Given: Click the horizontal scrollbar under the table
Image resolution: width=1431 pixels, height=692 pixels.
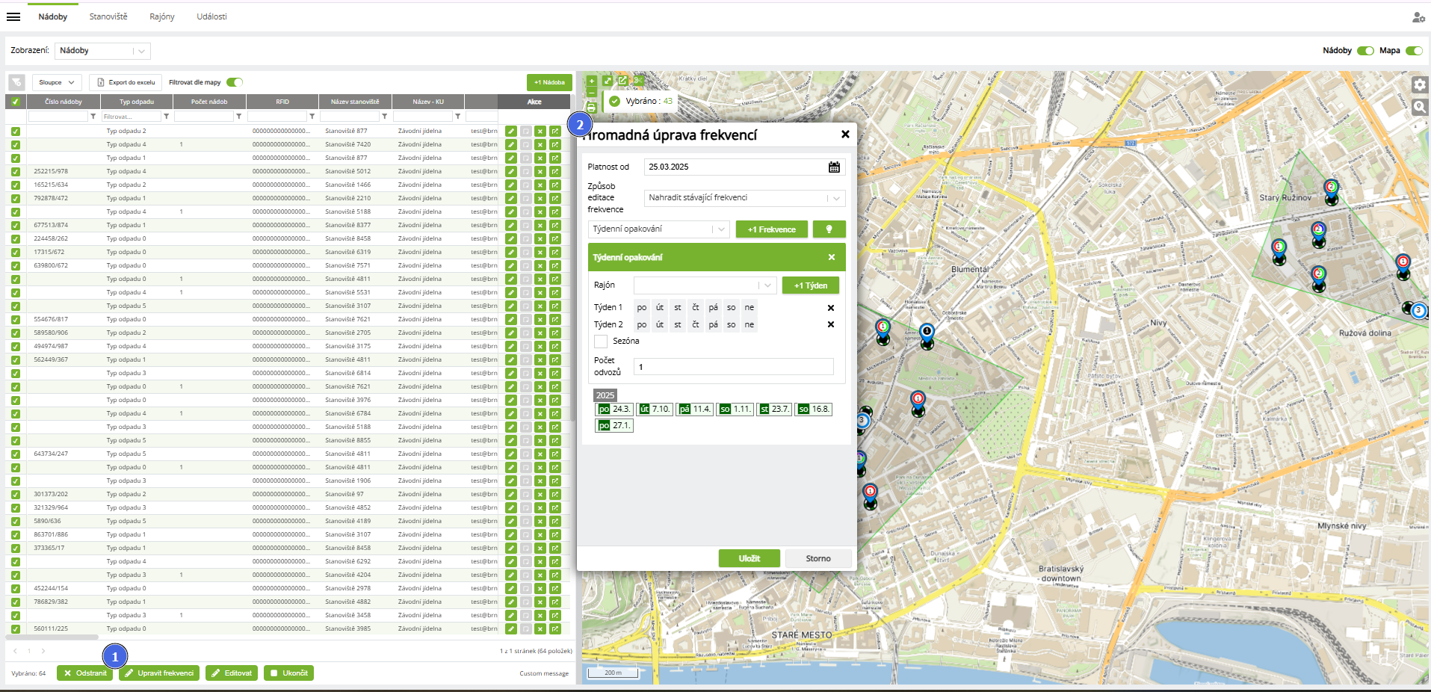Looking at the screenshot, I should click(52, 637).
